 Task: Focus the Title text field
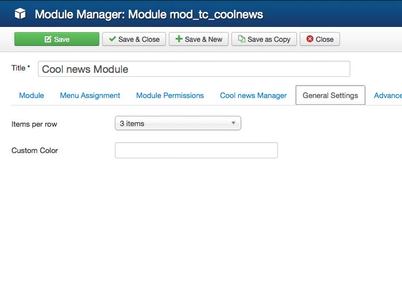(194, 69)
